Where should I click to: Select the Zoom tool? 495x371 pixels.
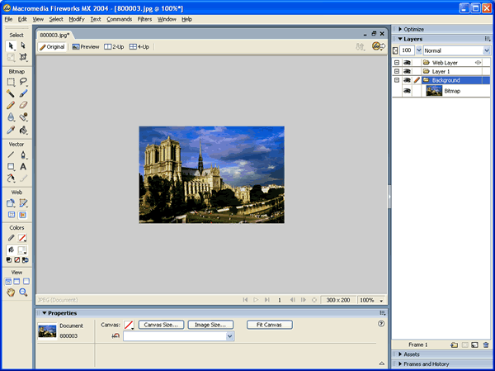coord(23,293)
